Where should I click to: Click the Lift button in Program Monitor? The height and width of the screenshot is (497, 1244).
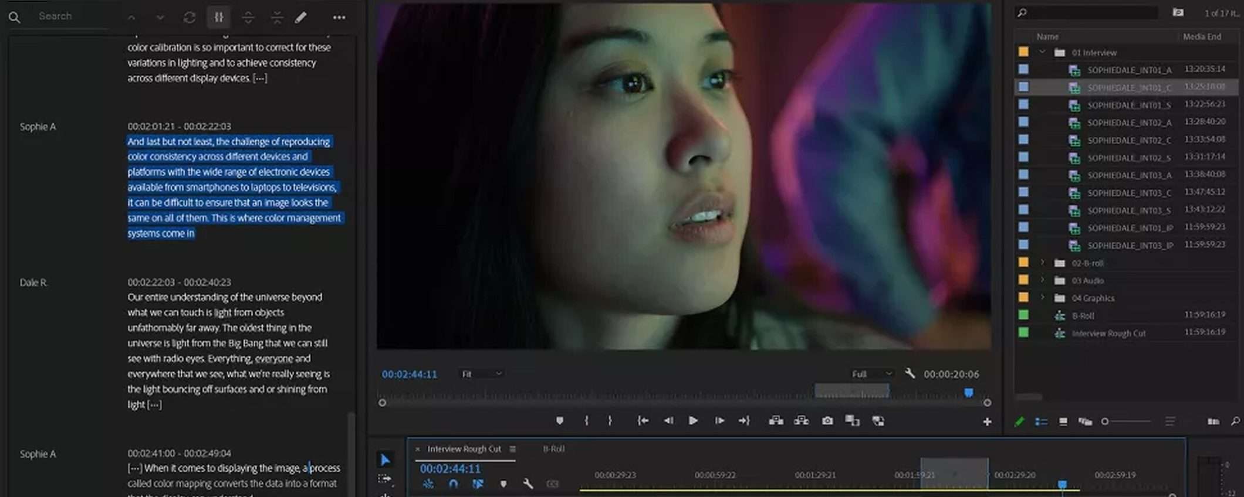click(x=776, y=421)
